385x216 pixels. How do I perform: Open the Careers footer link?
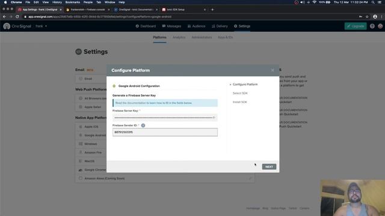[304, 208]
